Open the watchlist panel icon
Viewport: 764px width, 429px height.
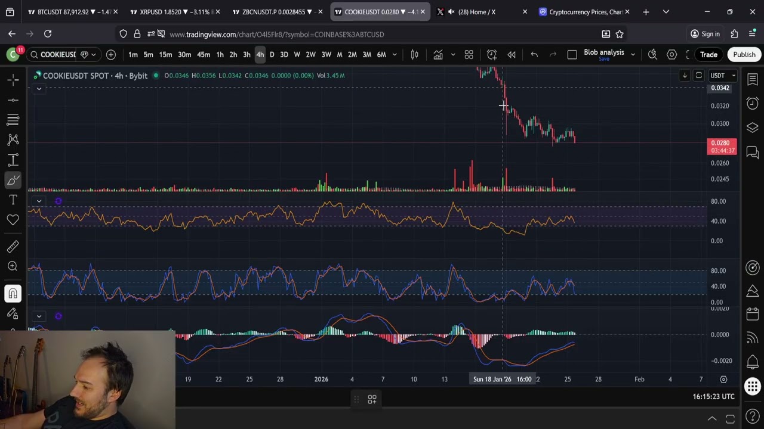(x=752, y=79)
